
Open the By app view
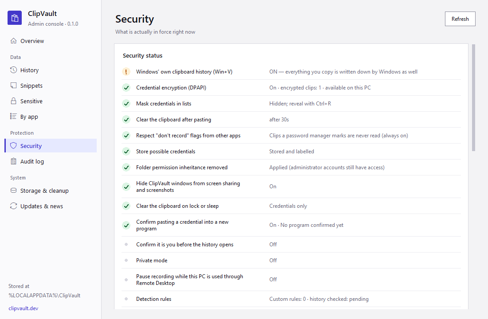click(51, 117)
